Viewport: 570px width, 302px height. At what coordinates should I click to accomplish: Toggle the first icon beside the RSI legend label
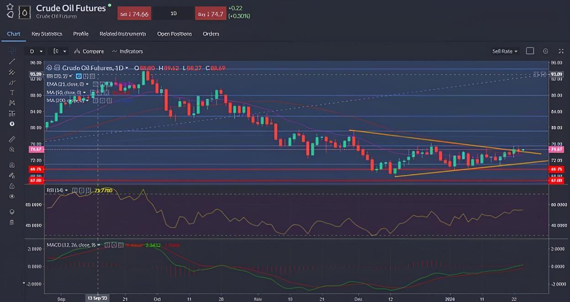tap(74, 190)
